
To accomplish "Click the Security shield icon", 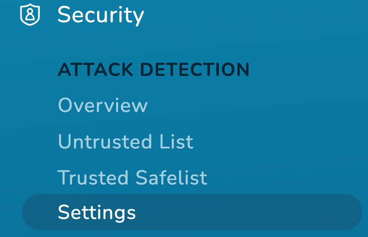I will pos(30,15).
